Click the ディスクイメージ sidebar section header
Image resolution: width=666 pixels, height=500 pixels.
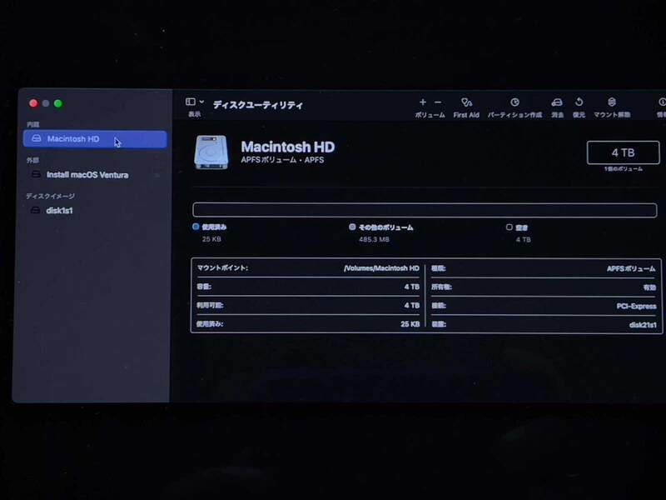click(50, 196)
